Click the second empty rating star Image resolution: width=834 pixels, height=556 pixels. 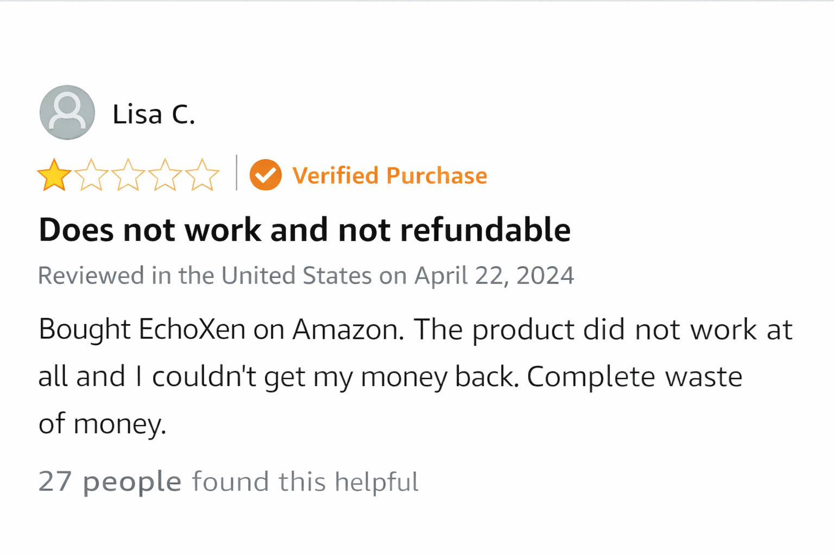click(91, 175)
